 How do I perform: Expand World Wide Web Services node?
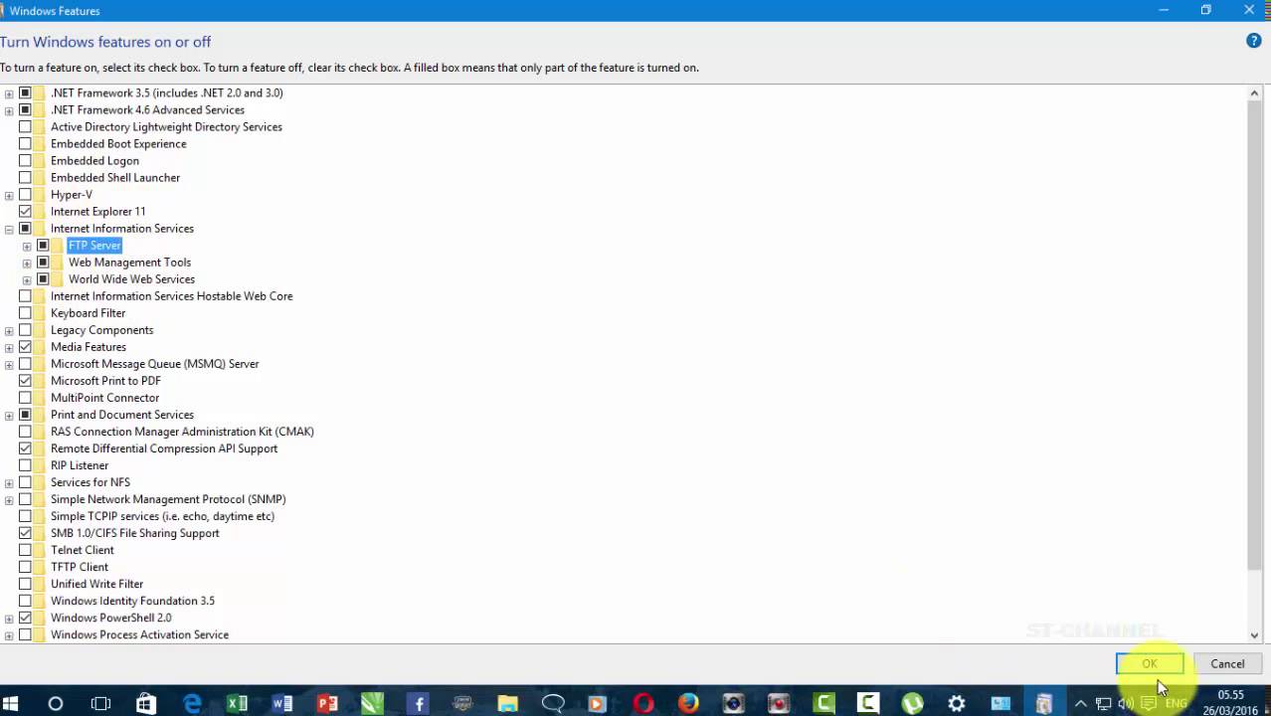click(x=27, y=279)
